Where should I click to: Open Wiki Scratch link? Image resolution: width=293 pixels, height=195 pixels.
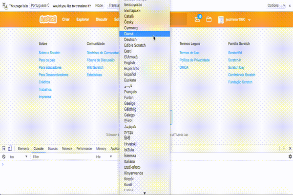pyautogui.click(x=95, y=67)
